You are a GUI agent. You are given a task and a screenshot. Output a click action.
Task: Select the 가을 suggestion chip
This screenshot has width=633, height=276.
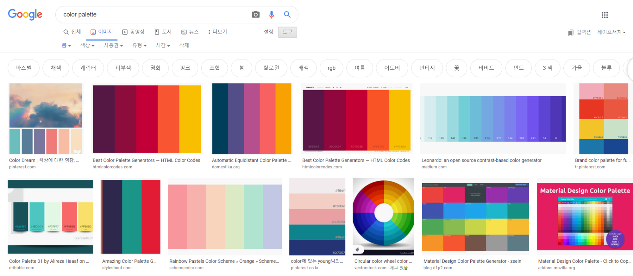577,68
